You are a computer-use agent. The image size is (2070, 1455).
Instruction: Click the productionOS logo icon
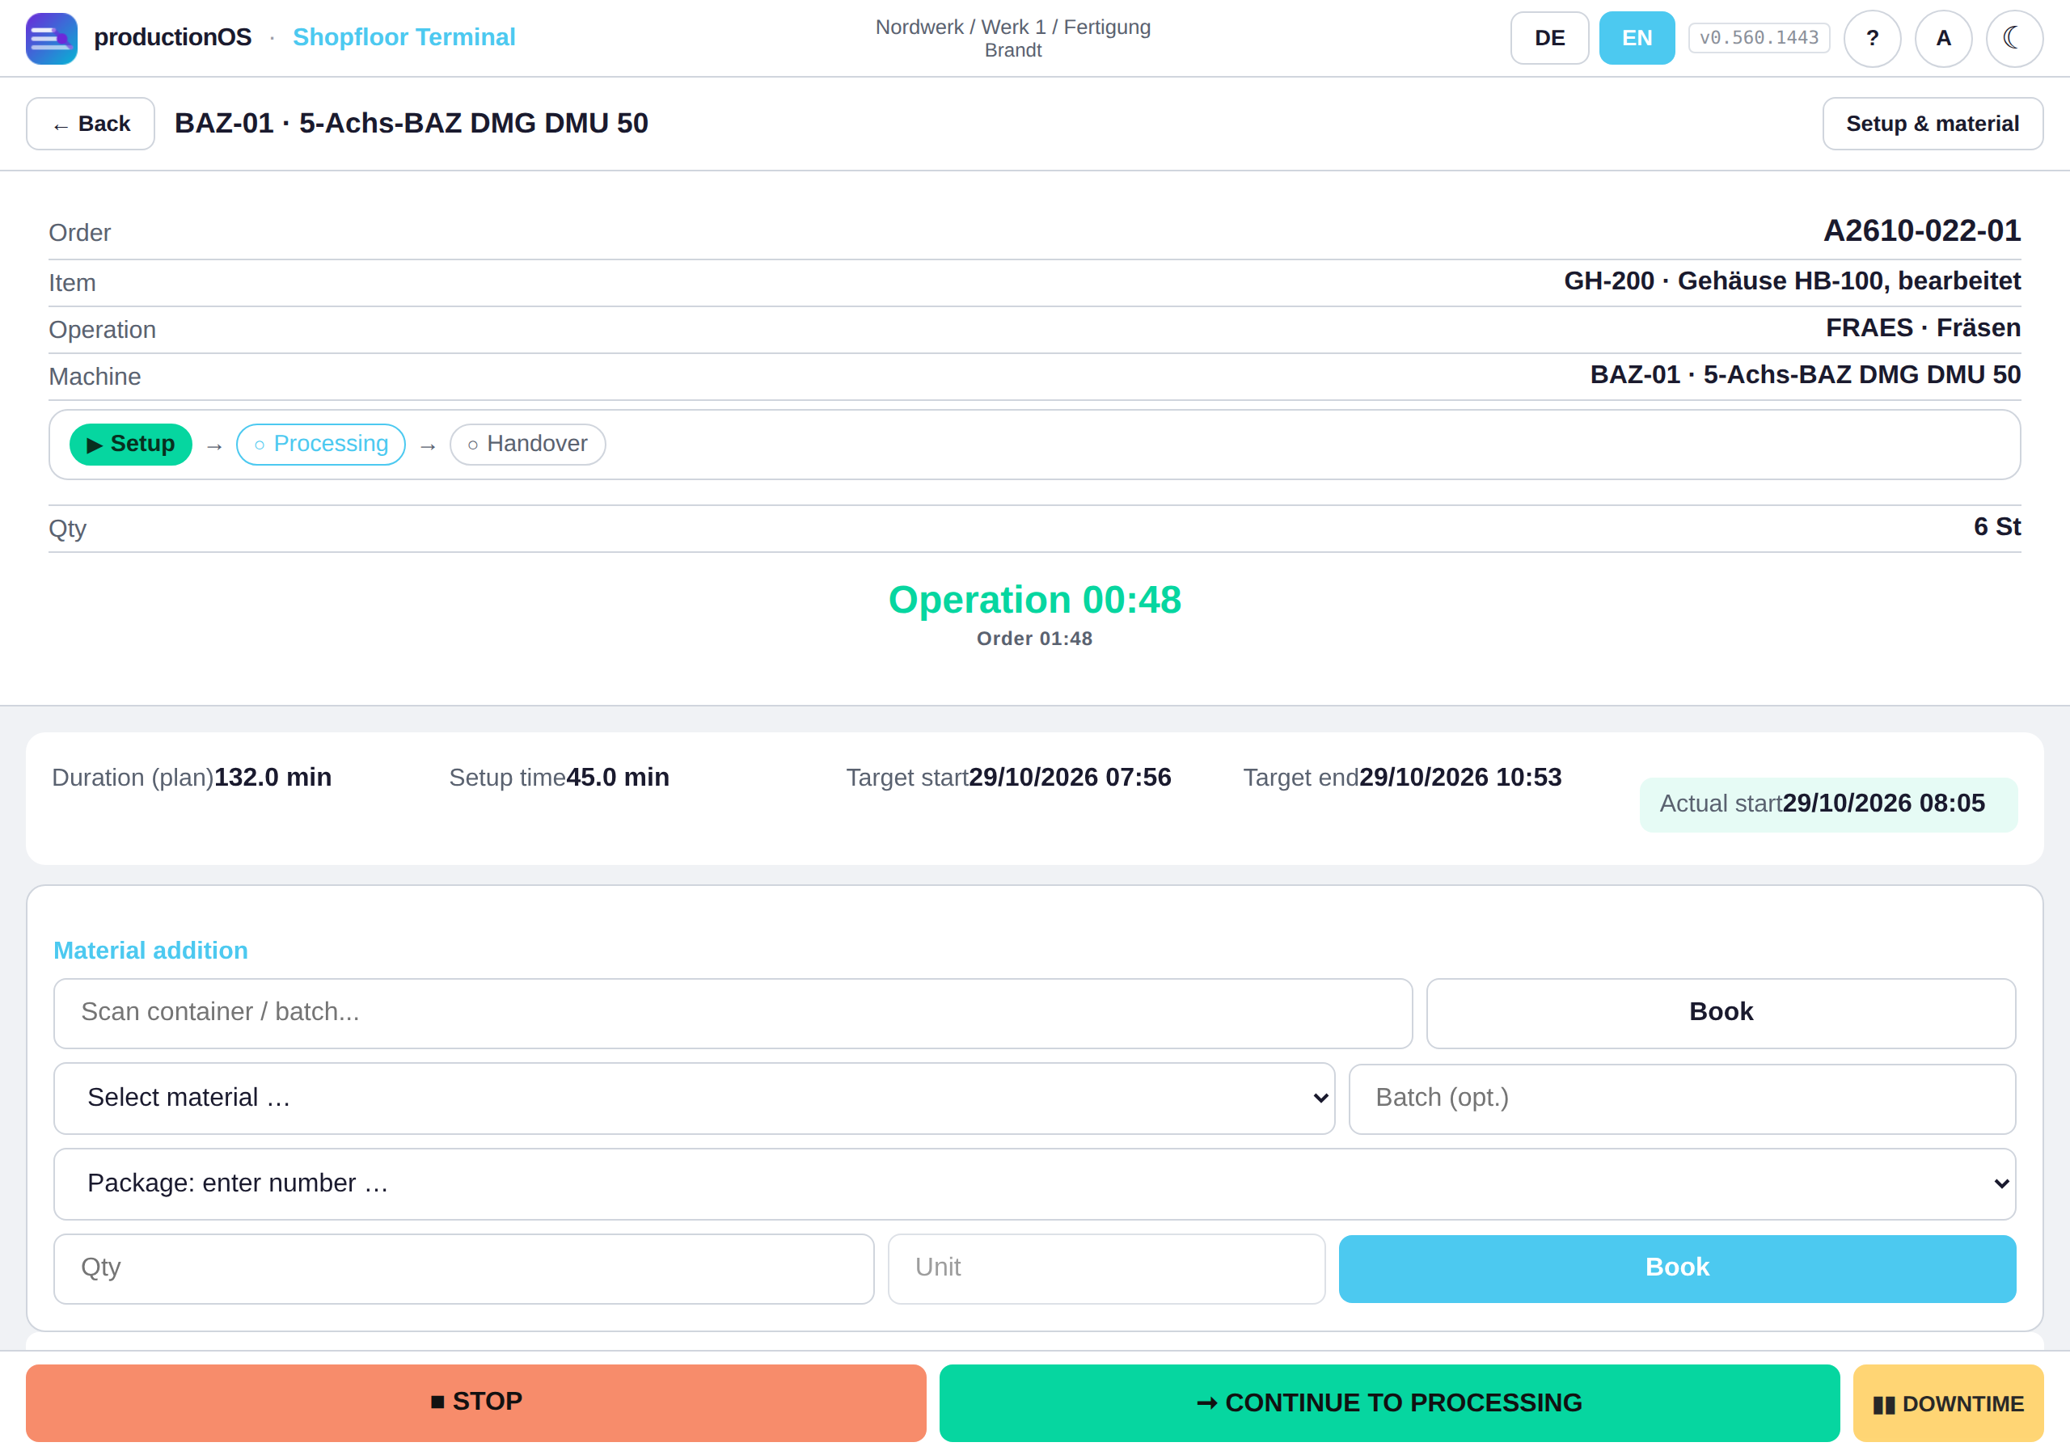click(x=52, y=38)
